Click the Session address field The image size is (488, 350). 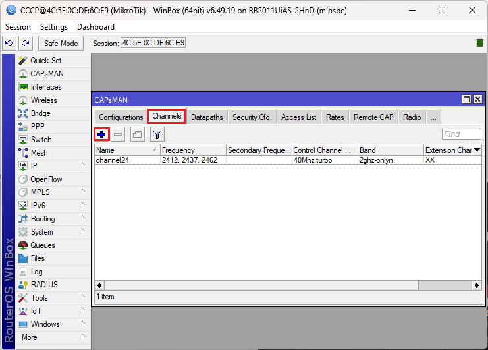[153, 43]
